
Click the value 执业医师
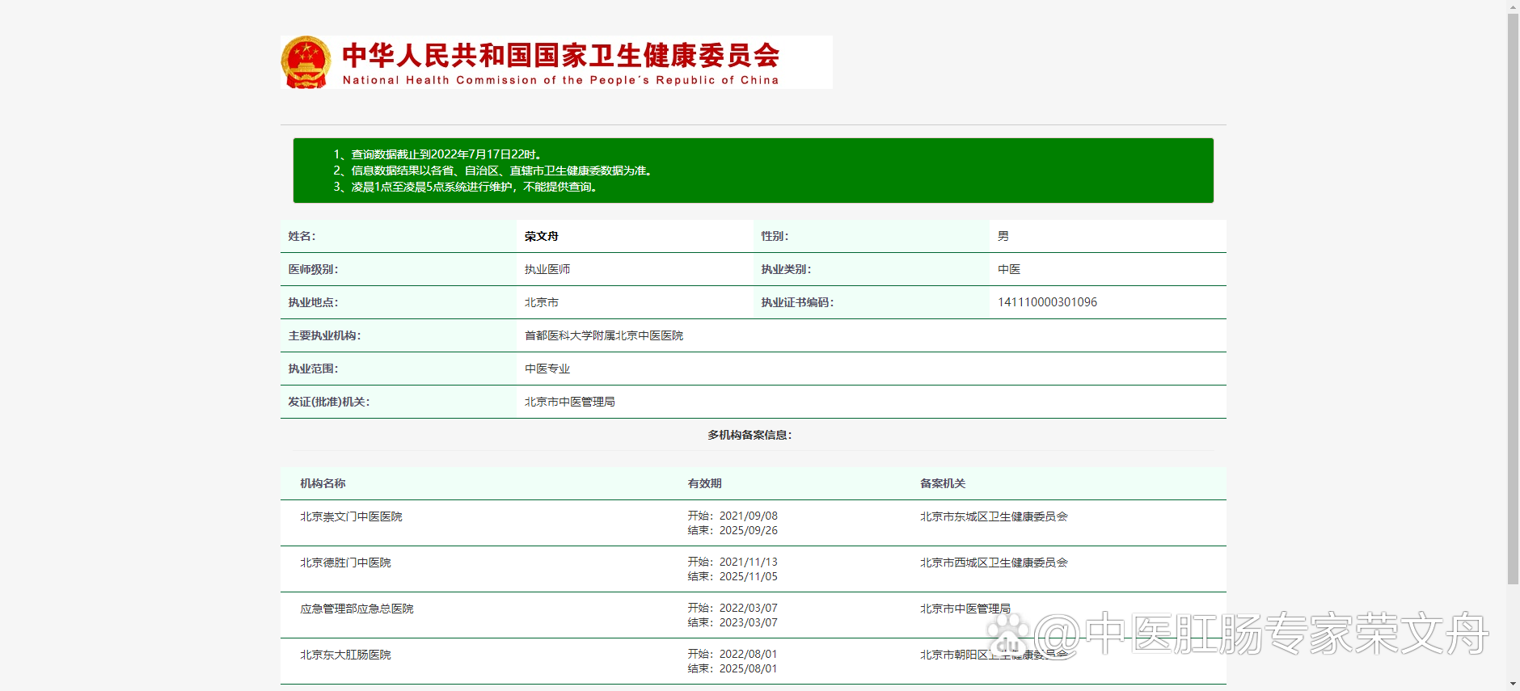(x=547, y=269)
